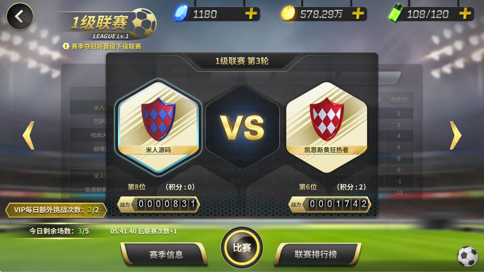Show next match with right arrow
The width and height of the screenshot is (484, 272).
(x=455, y=135)
